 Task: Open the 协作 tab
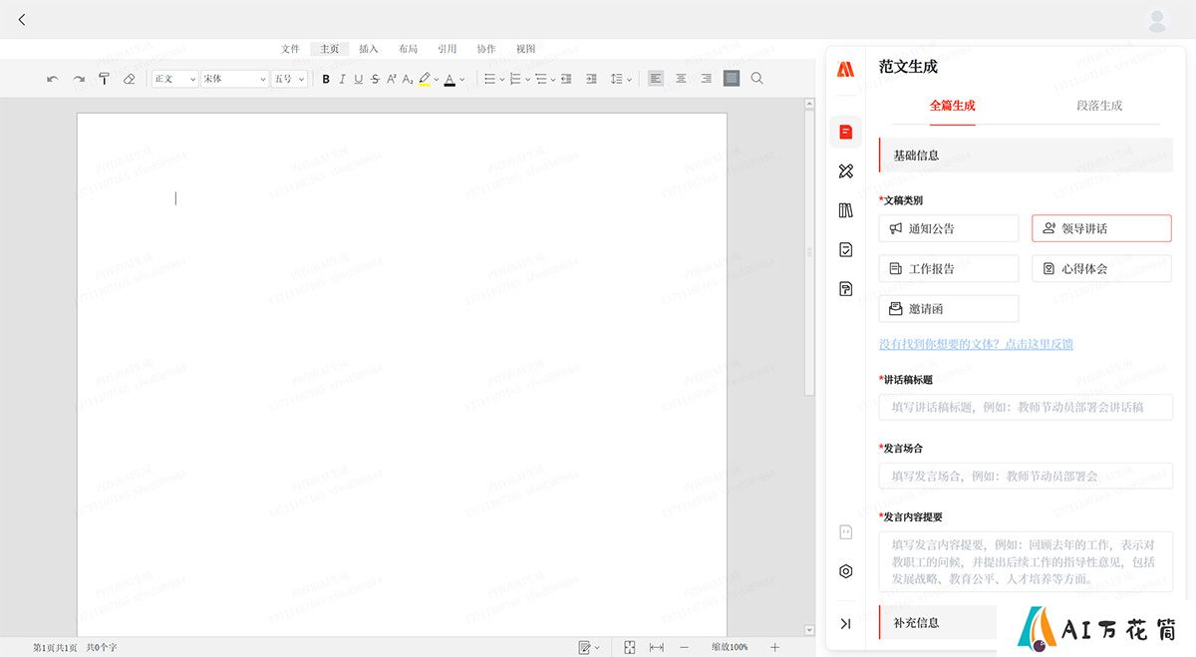tap(486, 49)
